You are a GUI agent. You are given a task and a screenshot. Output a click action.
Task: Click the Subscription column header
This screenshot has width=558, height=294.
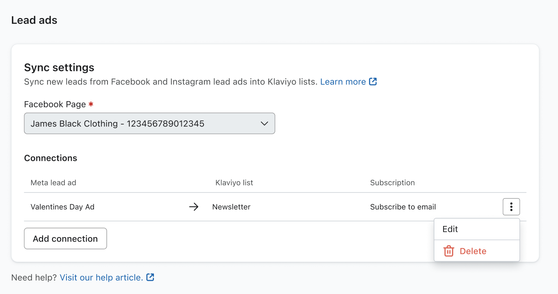pyautogui.click(x=392, y=183)
